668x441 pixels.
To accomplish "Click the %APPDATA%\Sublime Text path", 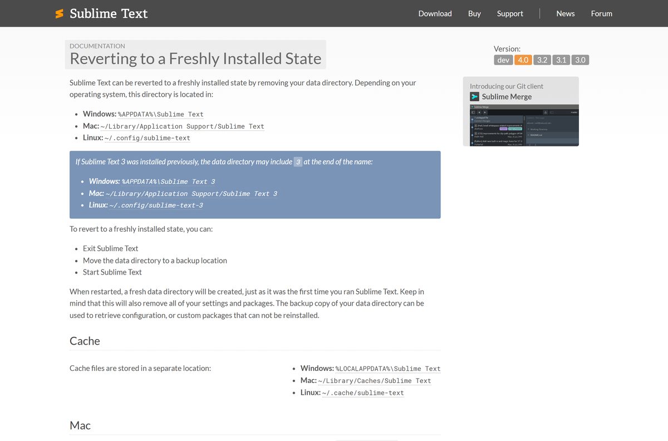I will 161,114.
